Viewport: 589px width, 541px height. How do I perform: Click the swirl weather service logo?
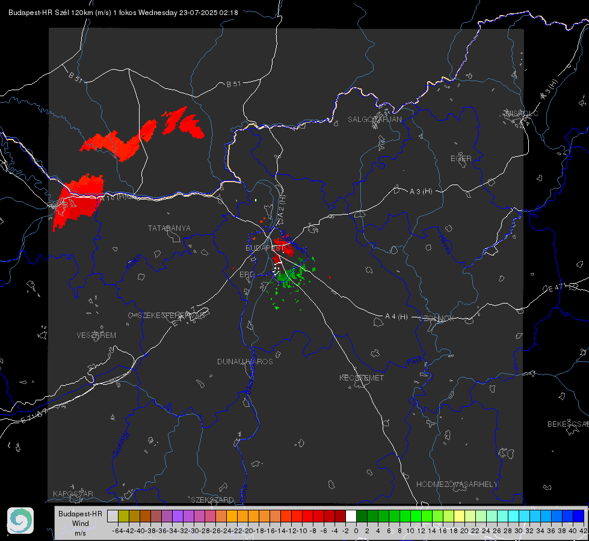pyautogui.click(x=20, y=521)
